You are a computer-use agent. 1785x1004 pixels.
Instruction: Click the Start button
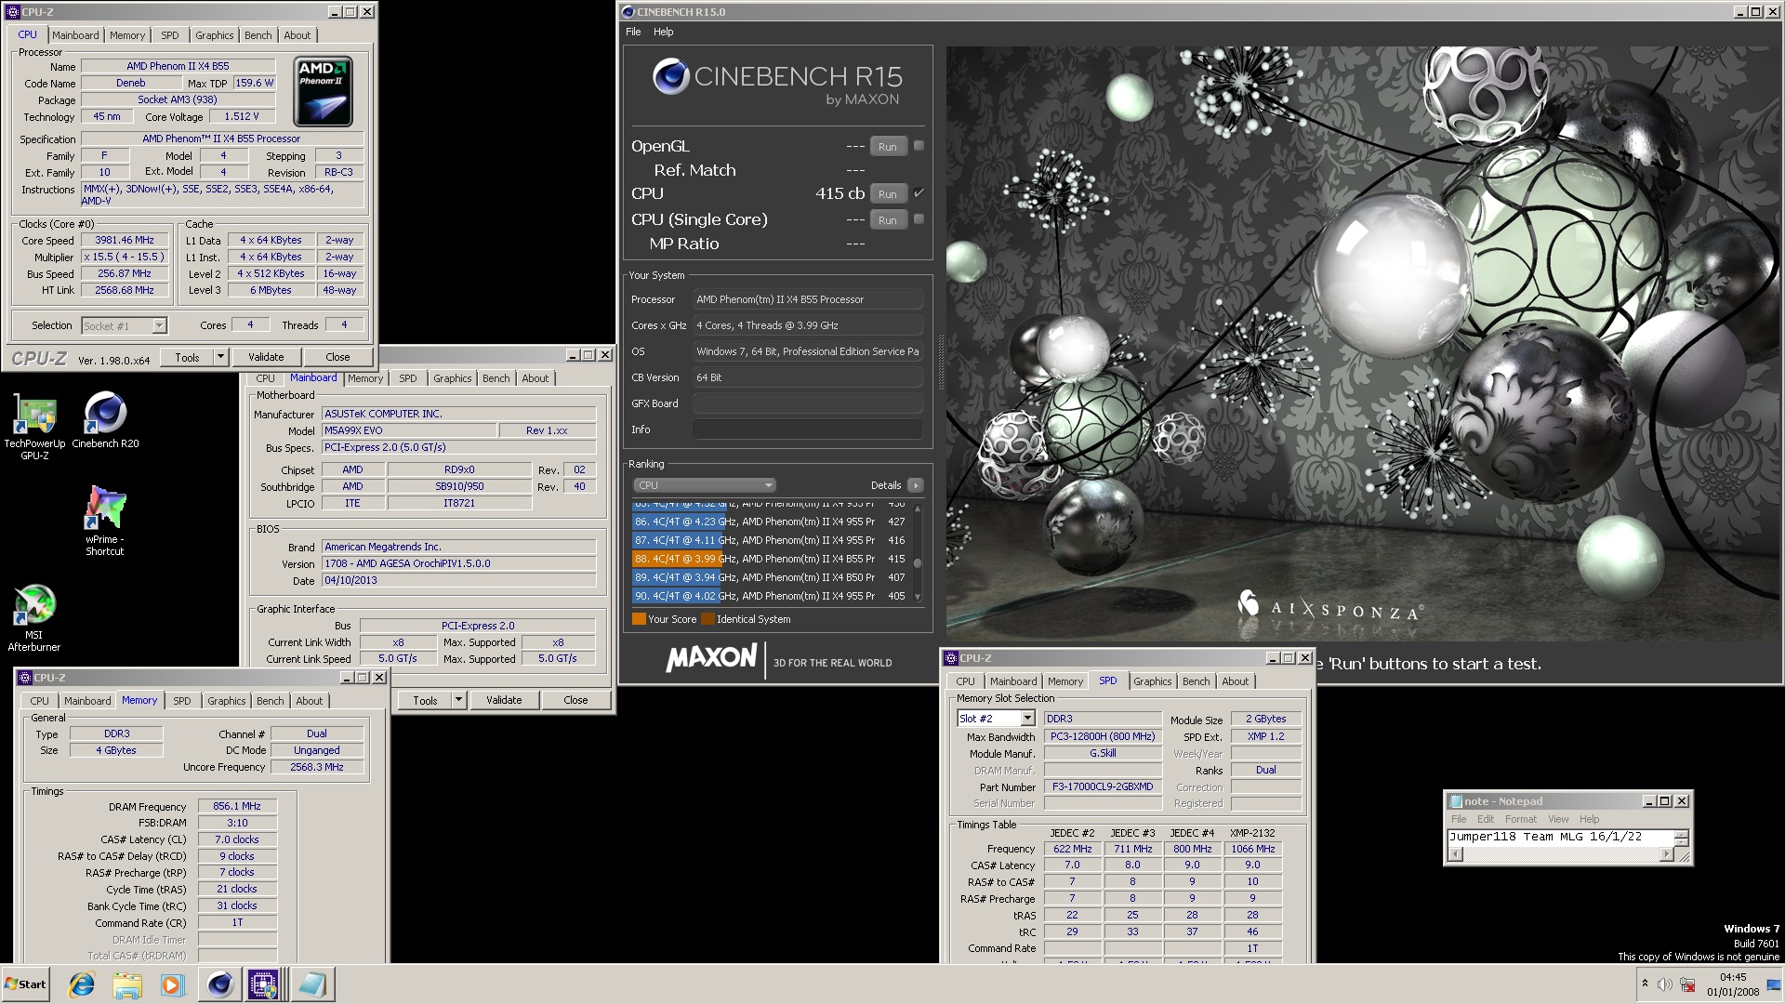pos(25,984)
